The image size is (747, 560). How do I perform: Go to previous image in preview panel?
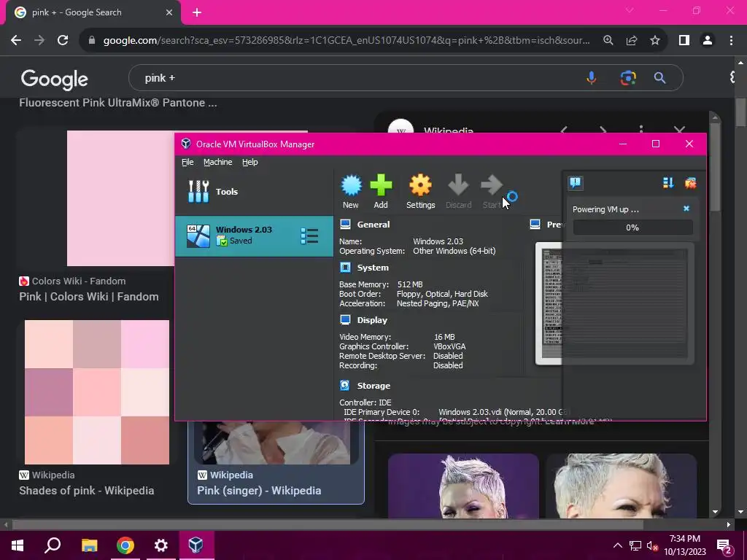(564, 130)
